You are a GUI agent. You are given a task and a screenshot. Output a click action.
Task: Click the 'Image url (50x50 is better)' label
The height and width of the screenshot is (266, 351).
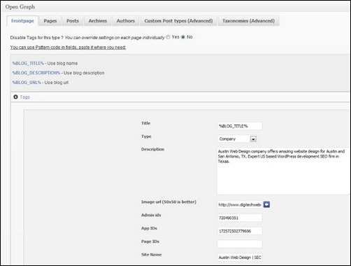pyautogui.click(x=169, y=202)
